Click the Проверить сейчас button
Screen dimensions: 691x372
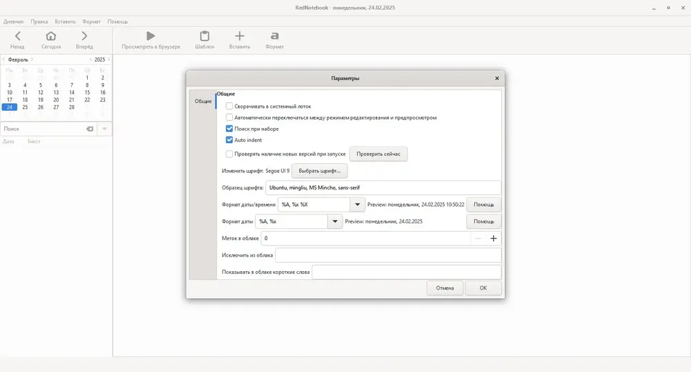(379, 154)
